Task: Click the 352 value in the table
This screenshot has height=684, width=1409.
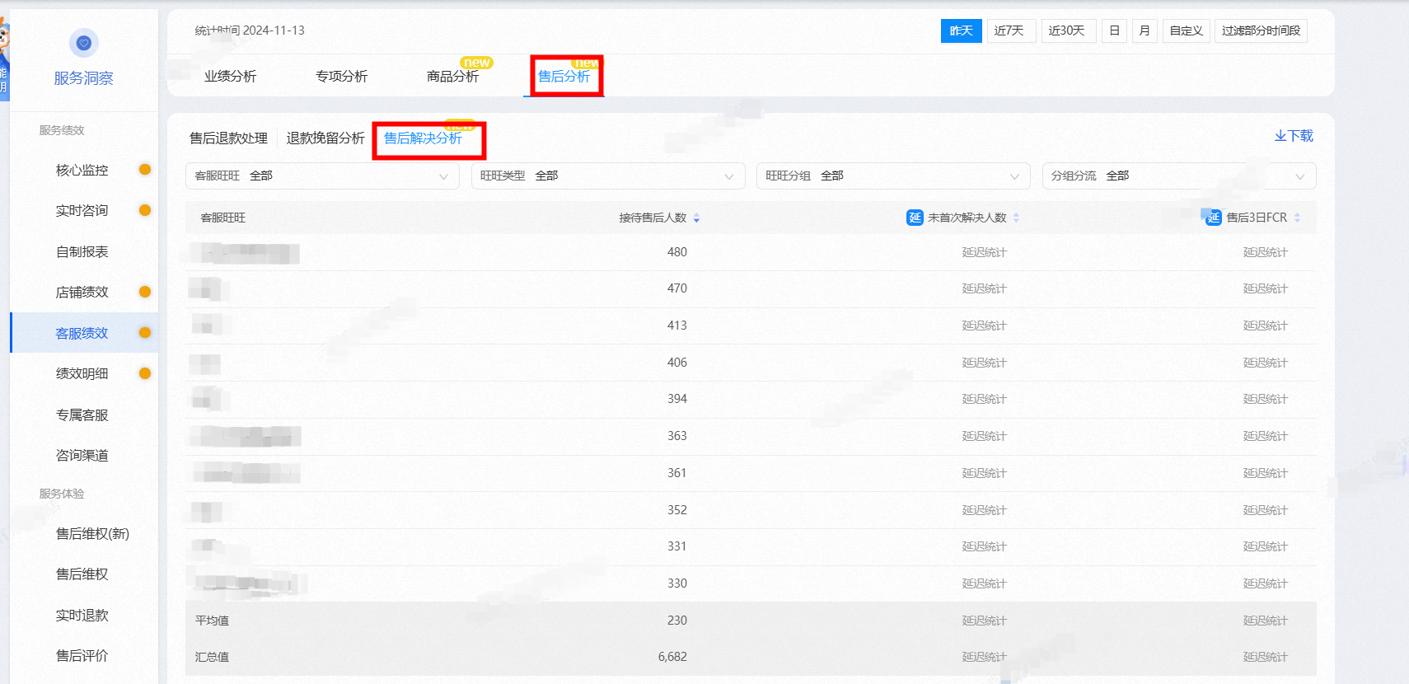Action: 677,510
